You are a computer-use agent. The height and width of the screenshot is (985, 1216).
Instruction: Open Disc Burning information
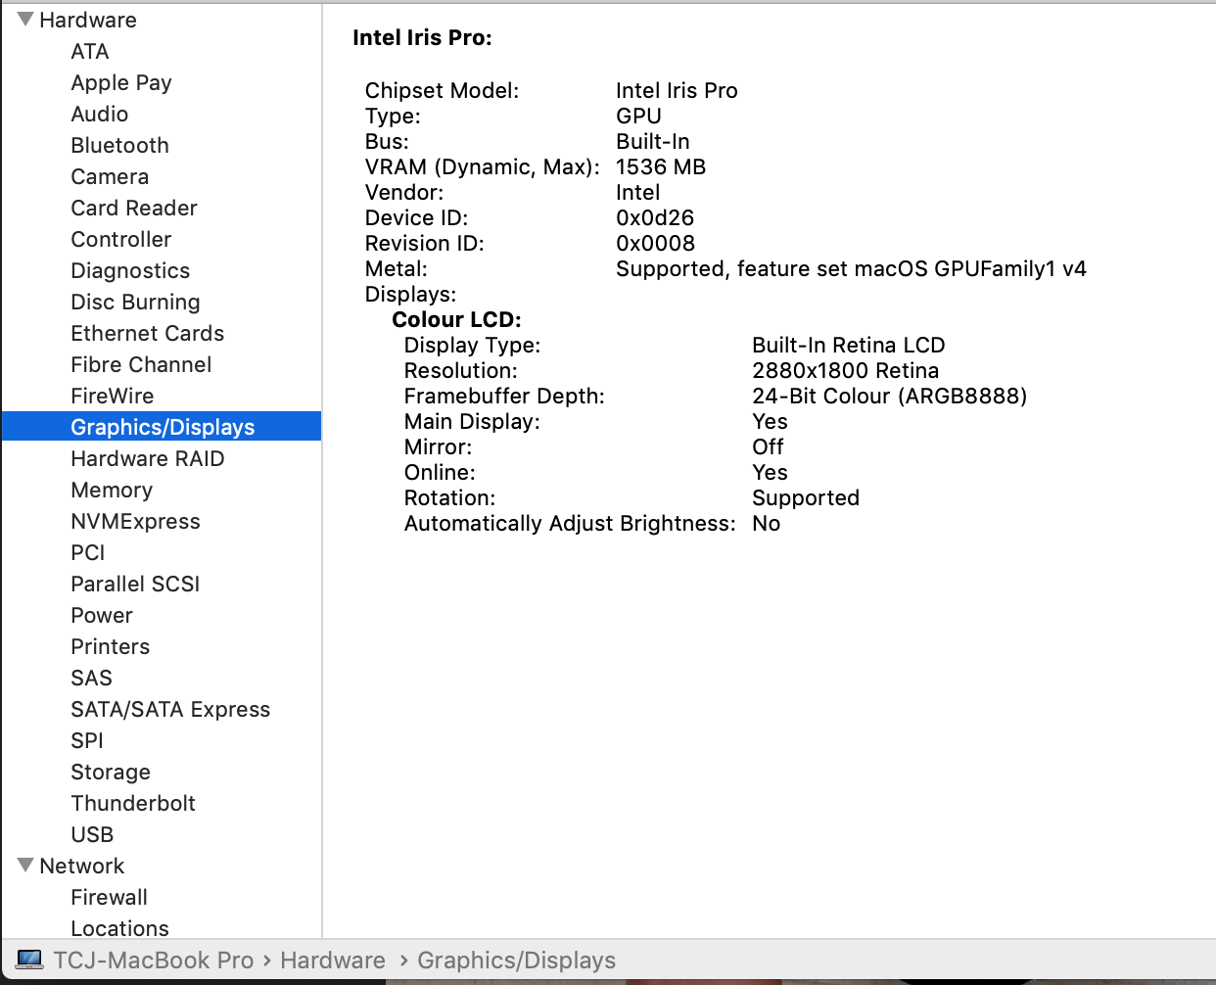click(135, 302)
